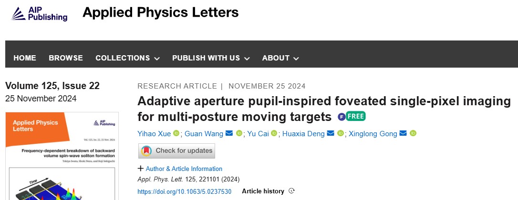Open the article DOI link
This screenshot has height=200, width=518.
click(184, 191)
